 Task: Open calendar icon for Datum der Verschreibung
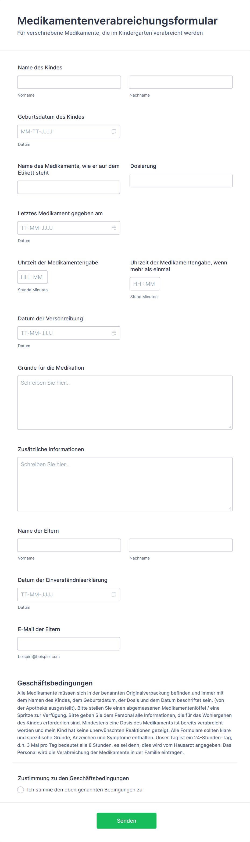coord(114,333)
